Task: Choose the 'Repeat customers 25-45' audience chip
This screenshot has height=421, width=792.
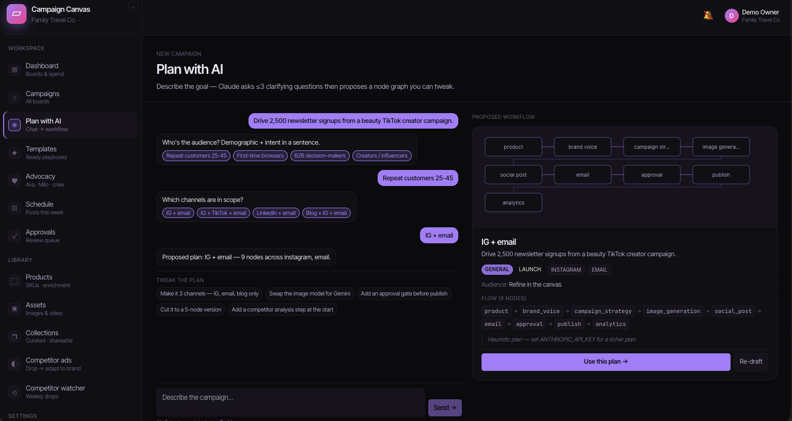Action: pos(196,155)
